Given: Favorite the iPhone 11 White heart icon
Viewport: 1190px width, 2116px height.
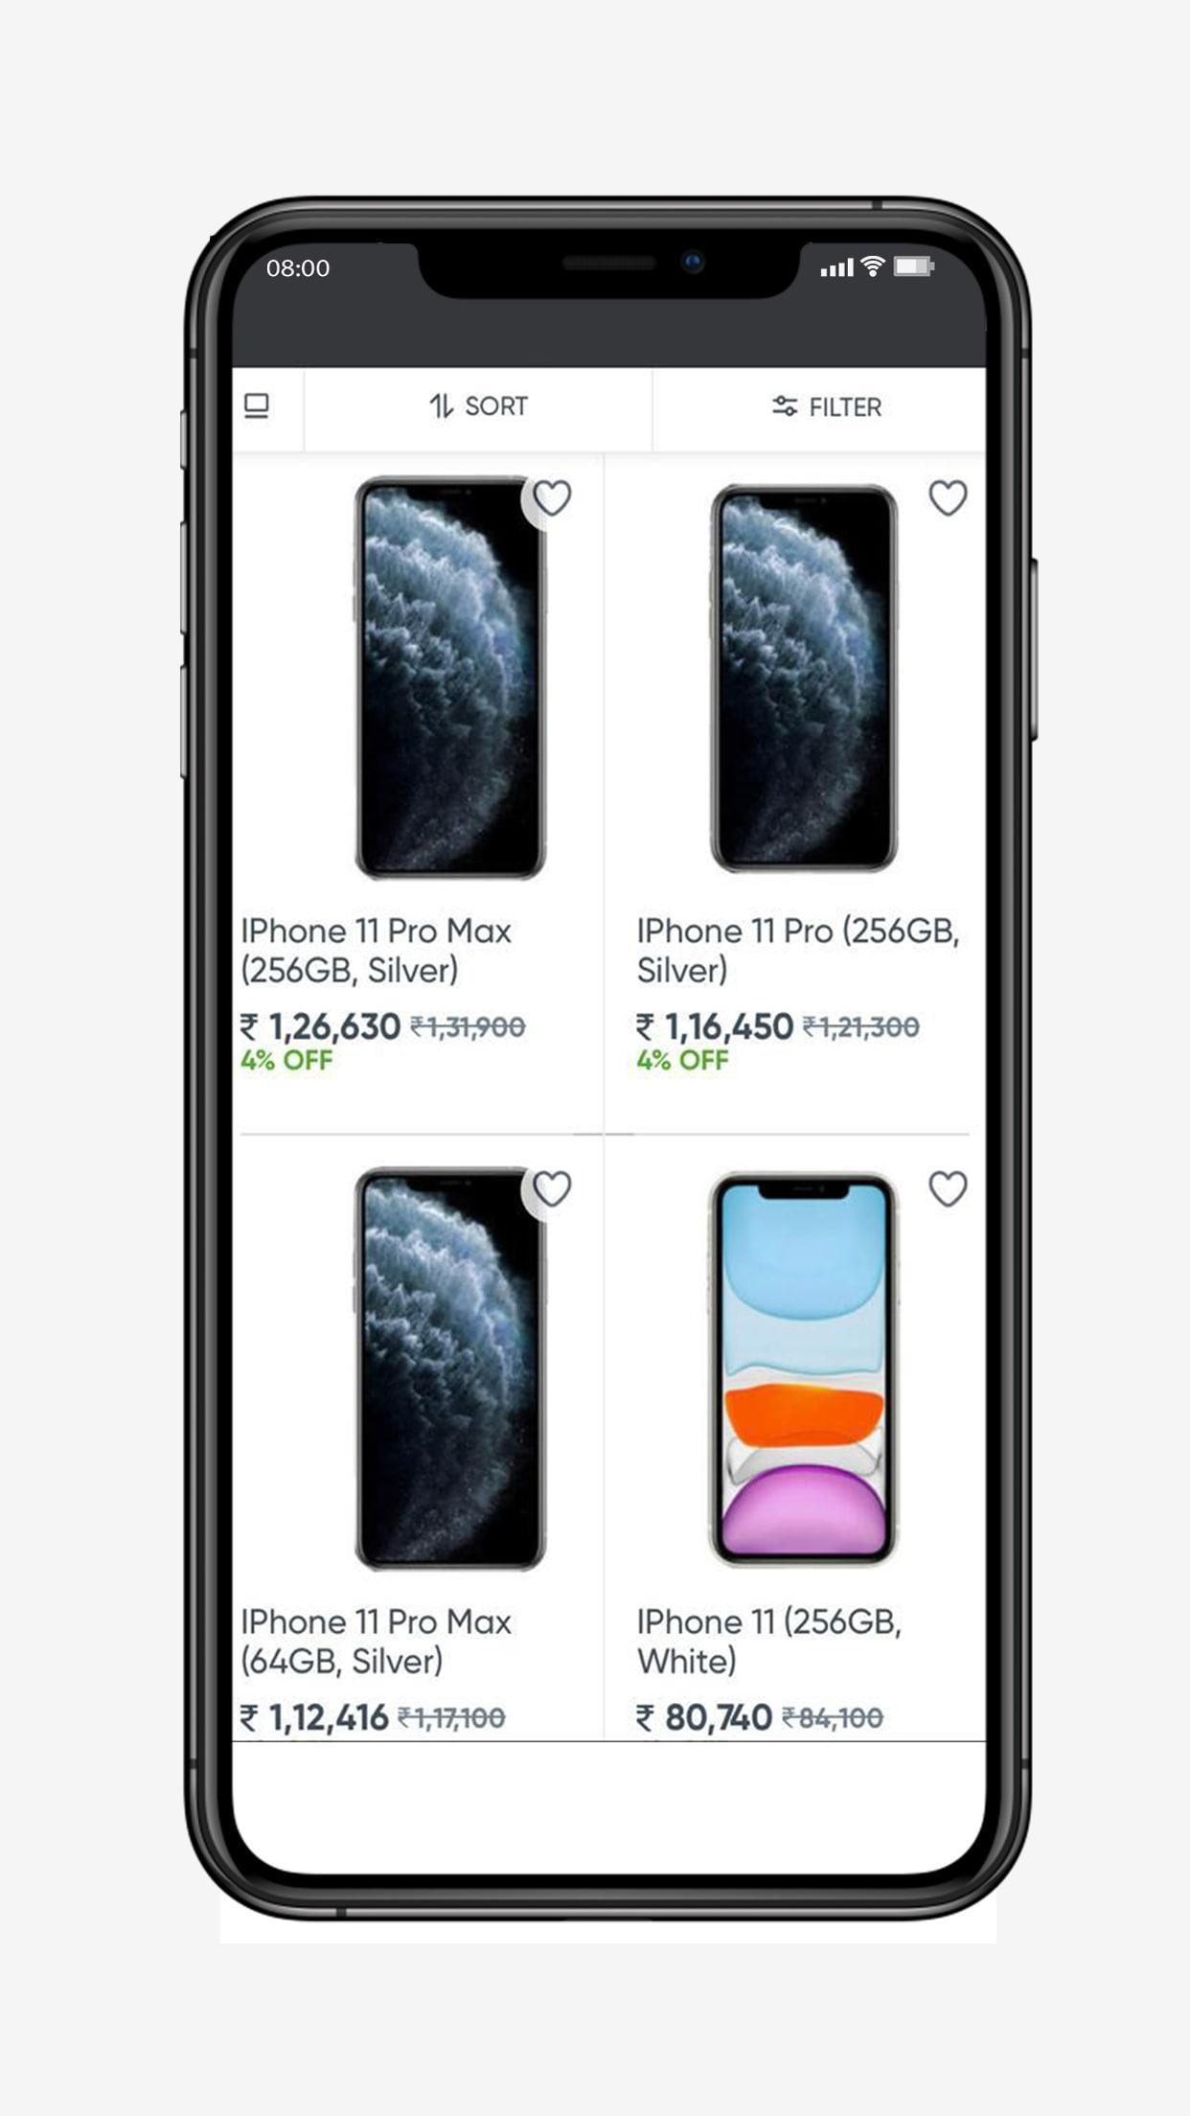Looking at the screenshot, I should (948, 1189).
